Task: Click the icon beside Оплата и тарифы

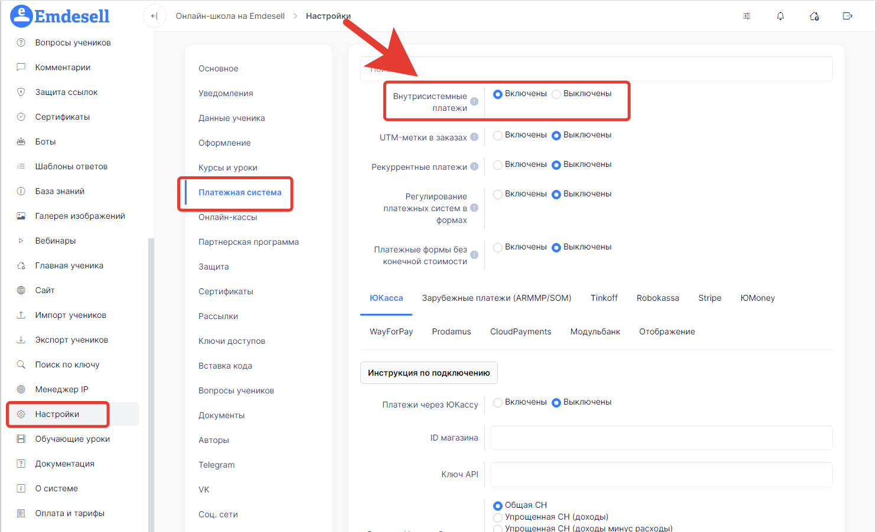Action: click(21, 513)
